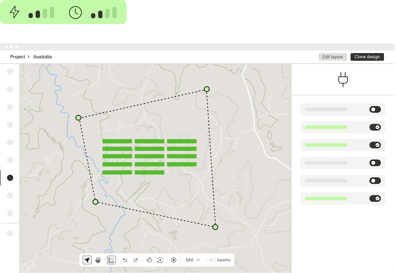Activate the hand pan tool

click(98, 260)
